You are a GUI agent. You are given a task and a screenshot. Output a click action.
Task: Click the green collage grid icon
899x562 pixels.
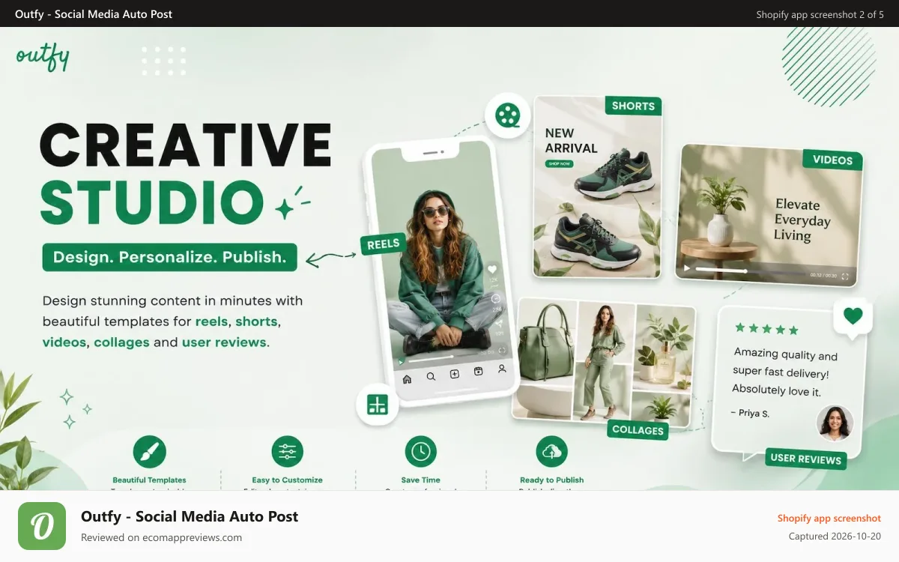pos(377,405)
